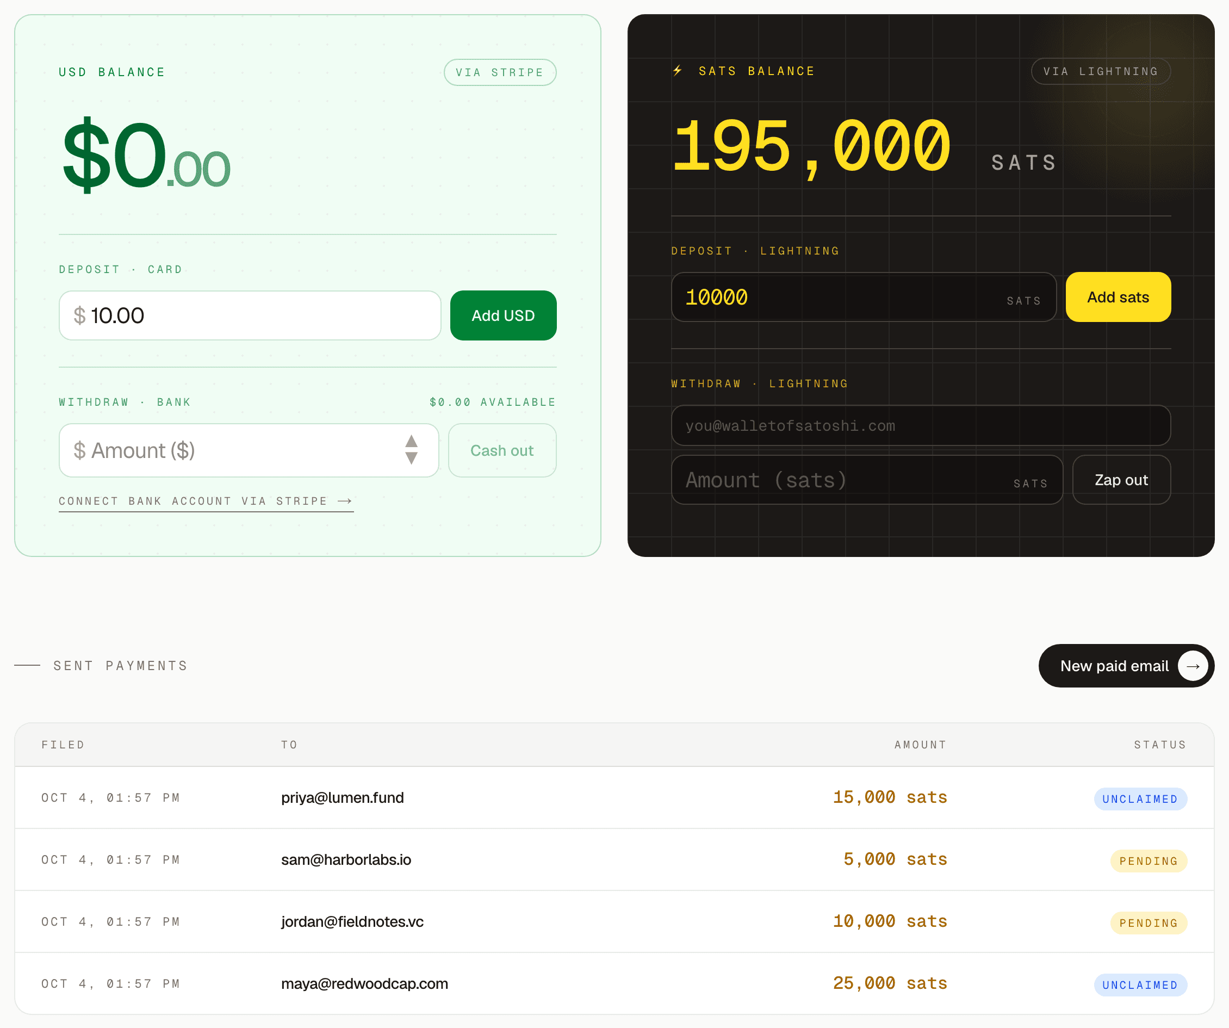Click the Via Lightning badge
Image resolution: width=1229 pixels, height=1028 pixels.
(x=1101, y=71)
